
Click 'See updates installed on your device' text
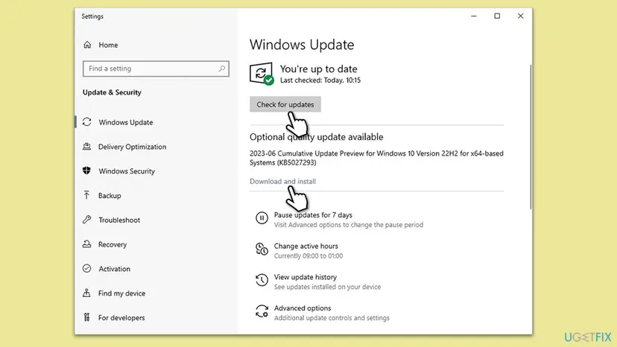pyautogui.click(x=327, y=287)
